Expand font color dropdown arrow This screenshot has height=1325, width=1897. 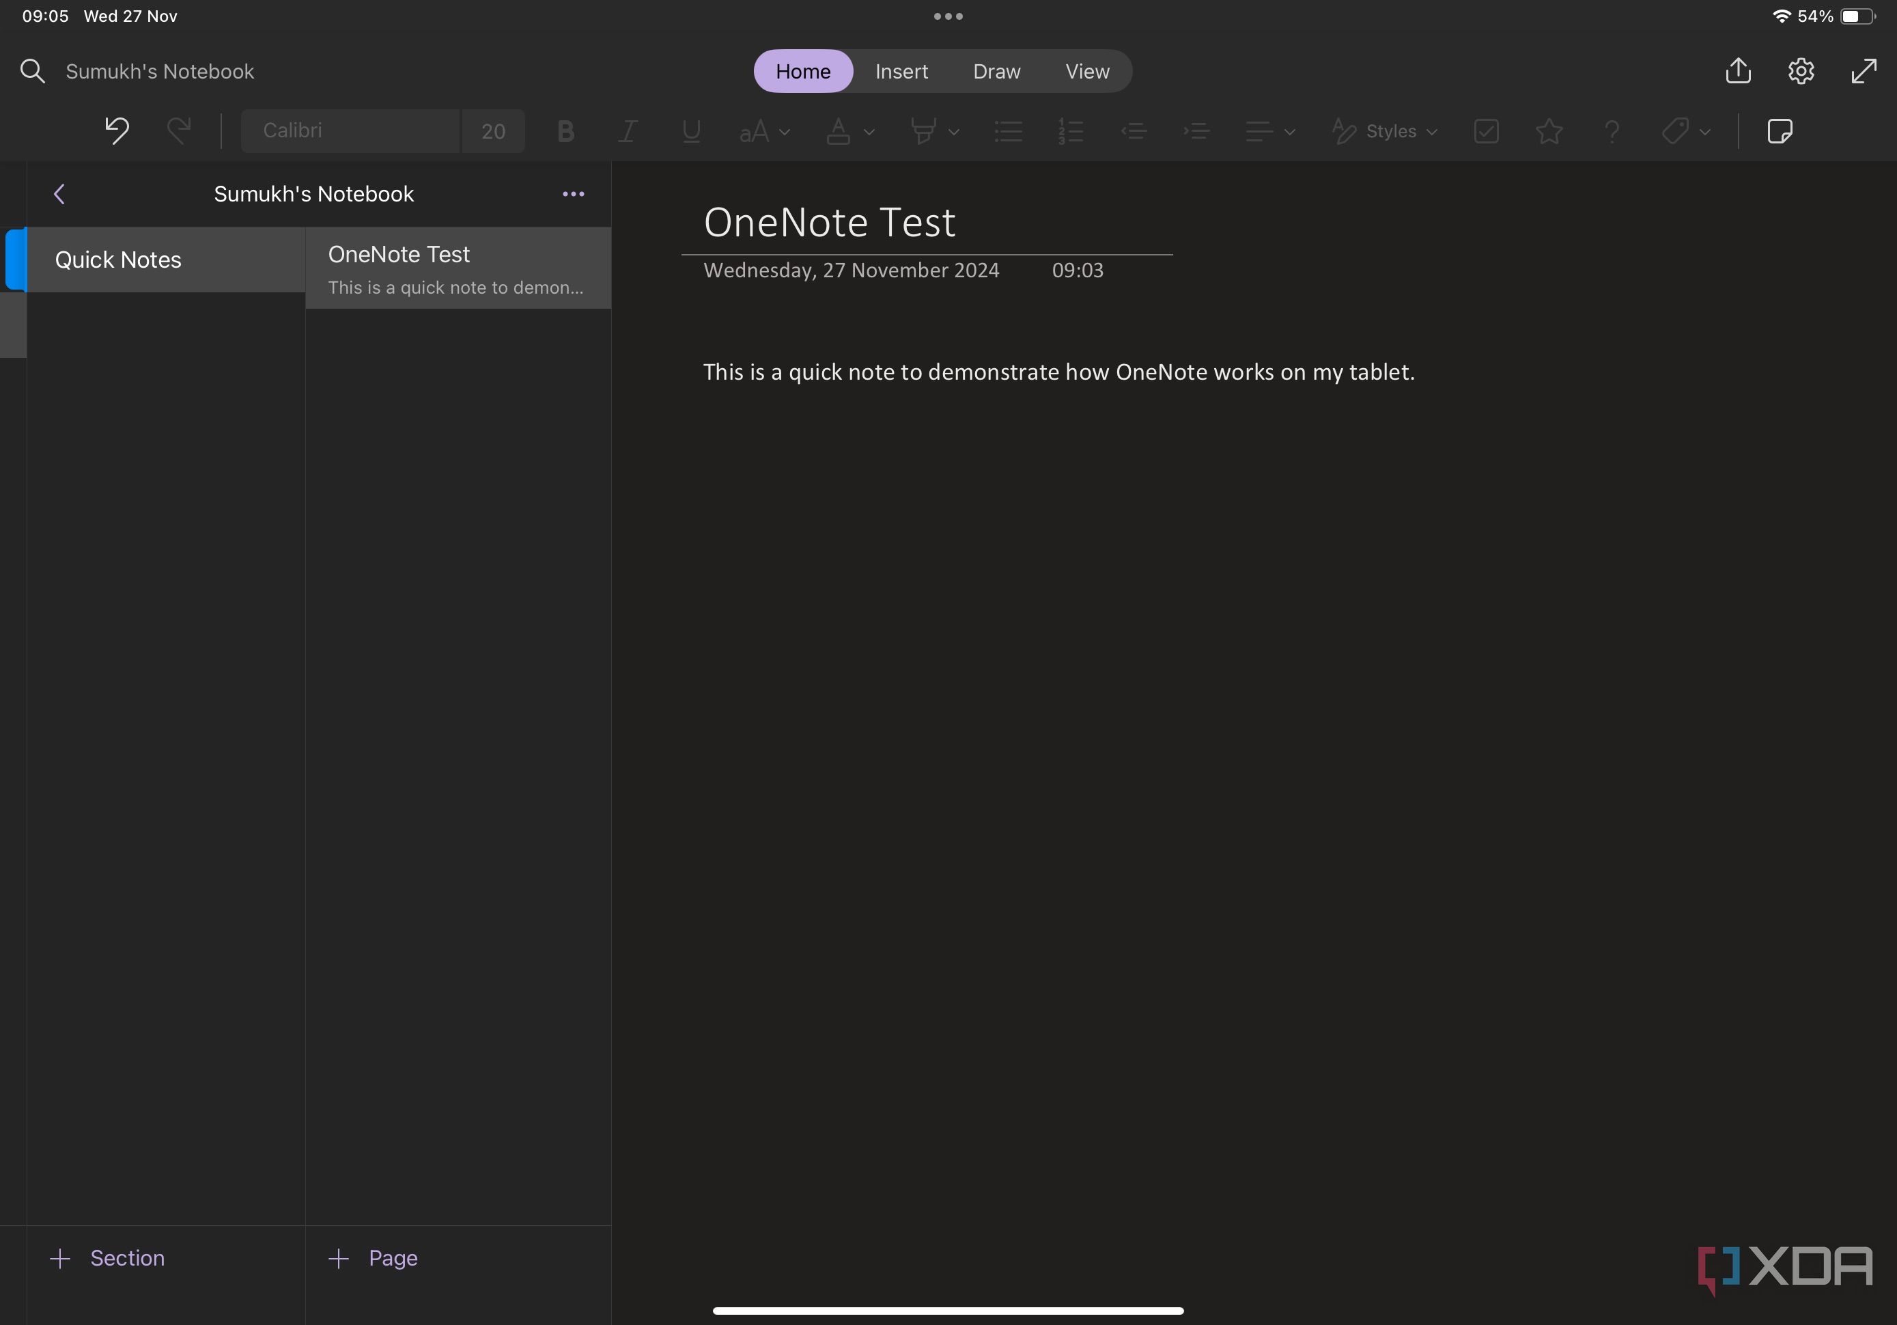[869, 131]
